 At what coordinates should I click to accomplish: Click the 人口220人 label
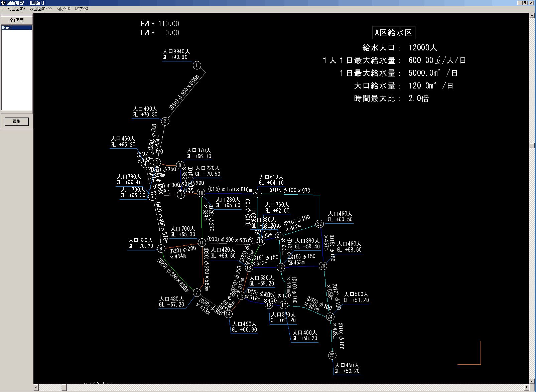pos(208,168)
